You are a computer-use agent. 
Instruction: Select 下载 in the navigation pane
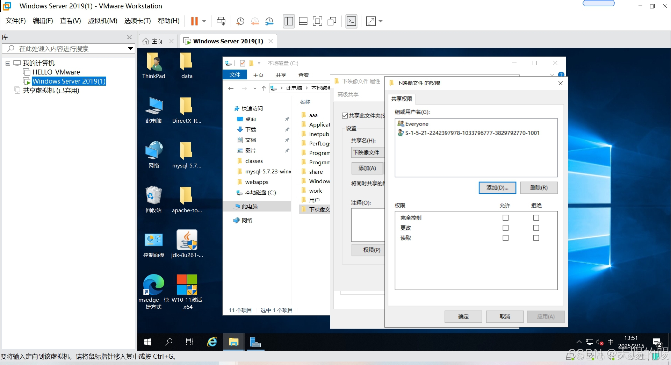click(250, 129)
